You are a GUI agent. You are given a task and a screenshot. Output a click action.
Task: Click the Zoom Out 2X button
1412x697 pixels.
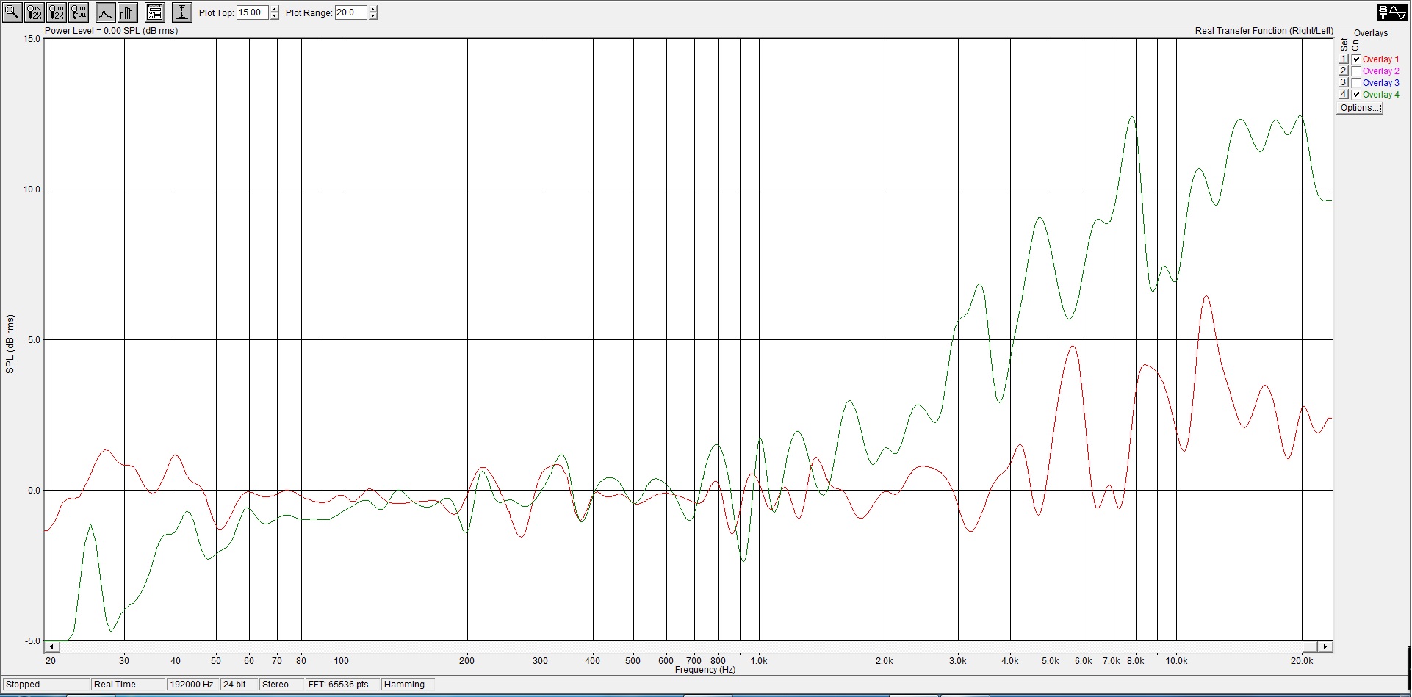pos(57,12)
